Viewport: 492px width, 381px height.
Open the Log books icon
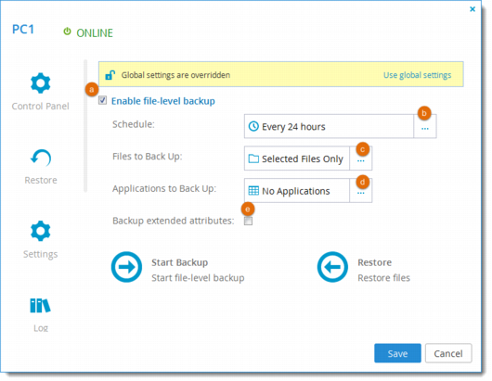point(40,306)
